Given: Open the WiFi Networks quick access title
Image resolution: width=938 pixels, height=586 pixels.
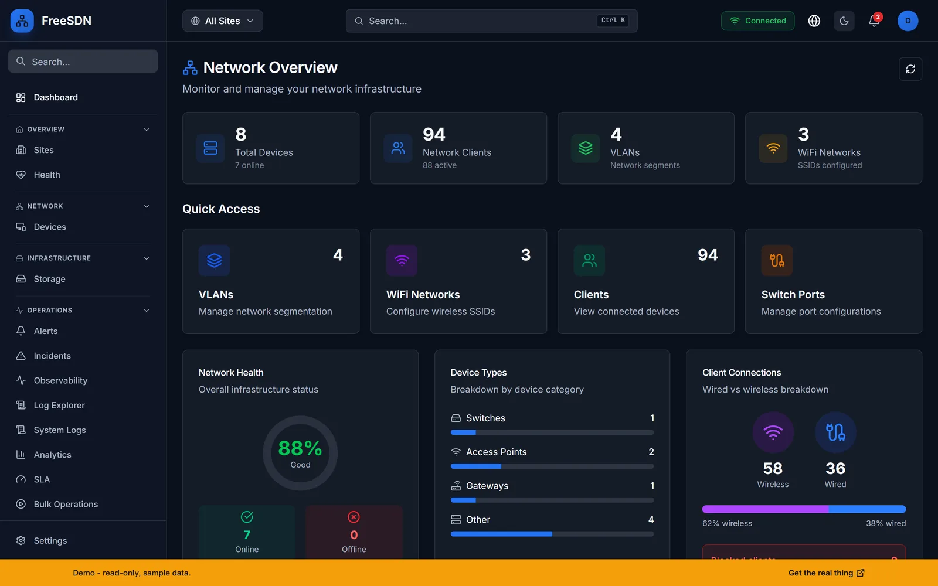Looking at the screenshot, I should 423,295.
